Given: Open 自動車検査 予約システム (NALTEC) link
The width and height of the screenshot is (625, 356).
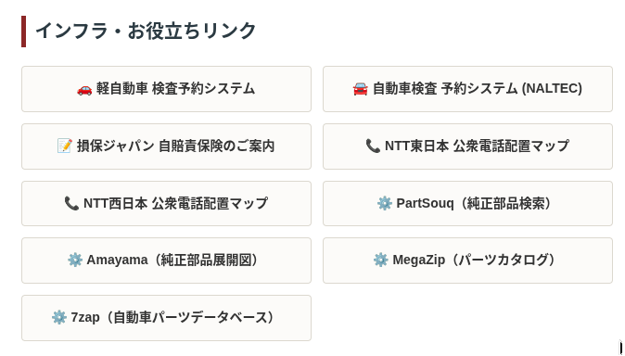Looking at the screenshot, I should pos(467,89).
